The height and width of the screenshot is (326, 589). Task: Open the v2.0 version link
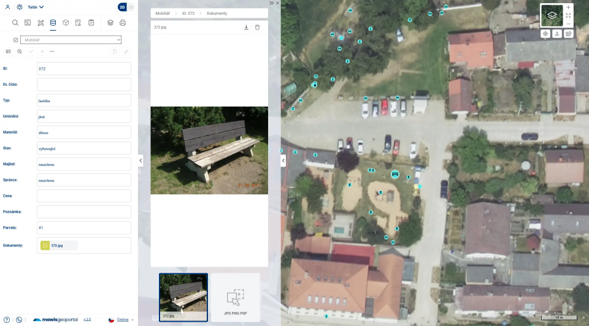click(x=87, y=319)
